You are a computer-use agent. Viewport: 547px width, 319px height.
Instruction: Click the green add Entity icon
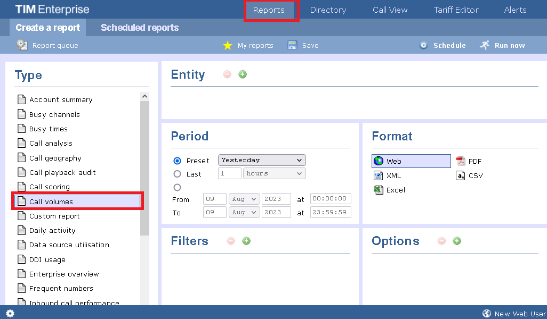click(243, 74)
